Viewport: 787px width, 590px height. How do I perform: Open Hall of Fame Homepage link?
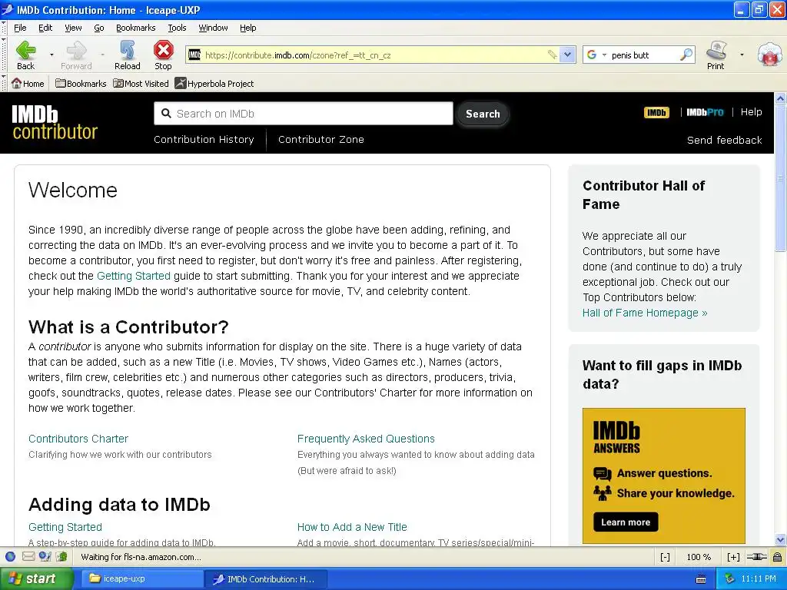[x=645, y=313]
